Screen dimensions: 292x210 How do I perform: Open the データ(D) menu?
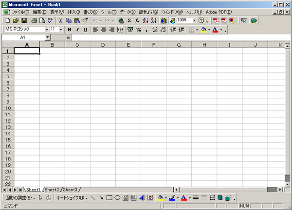click(128, 12)
